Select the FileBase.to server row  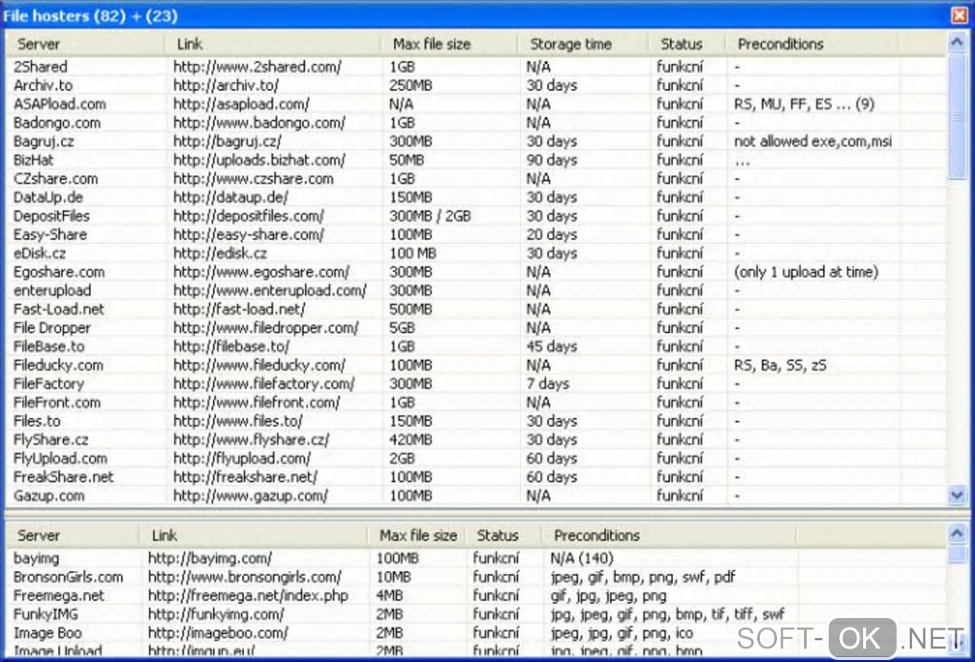click(x=477, y=346)
